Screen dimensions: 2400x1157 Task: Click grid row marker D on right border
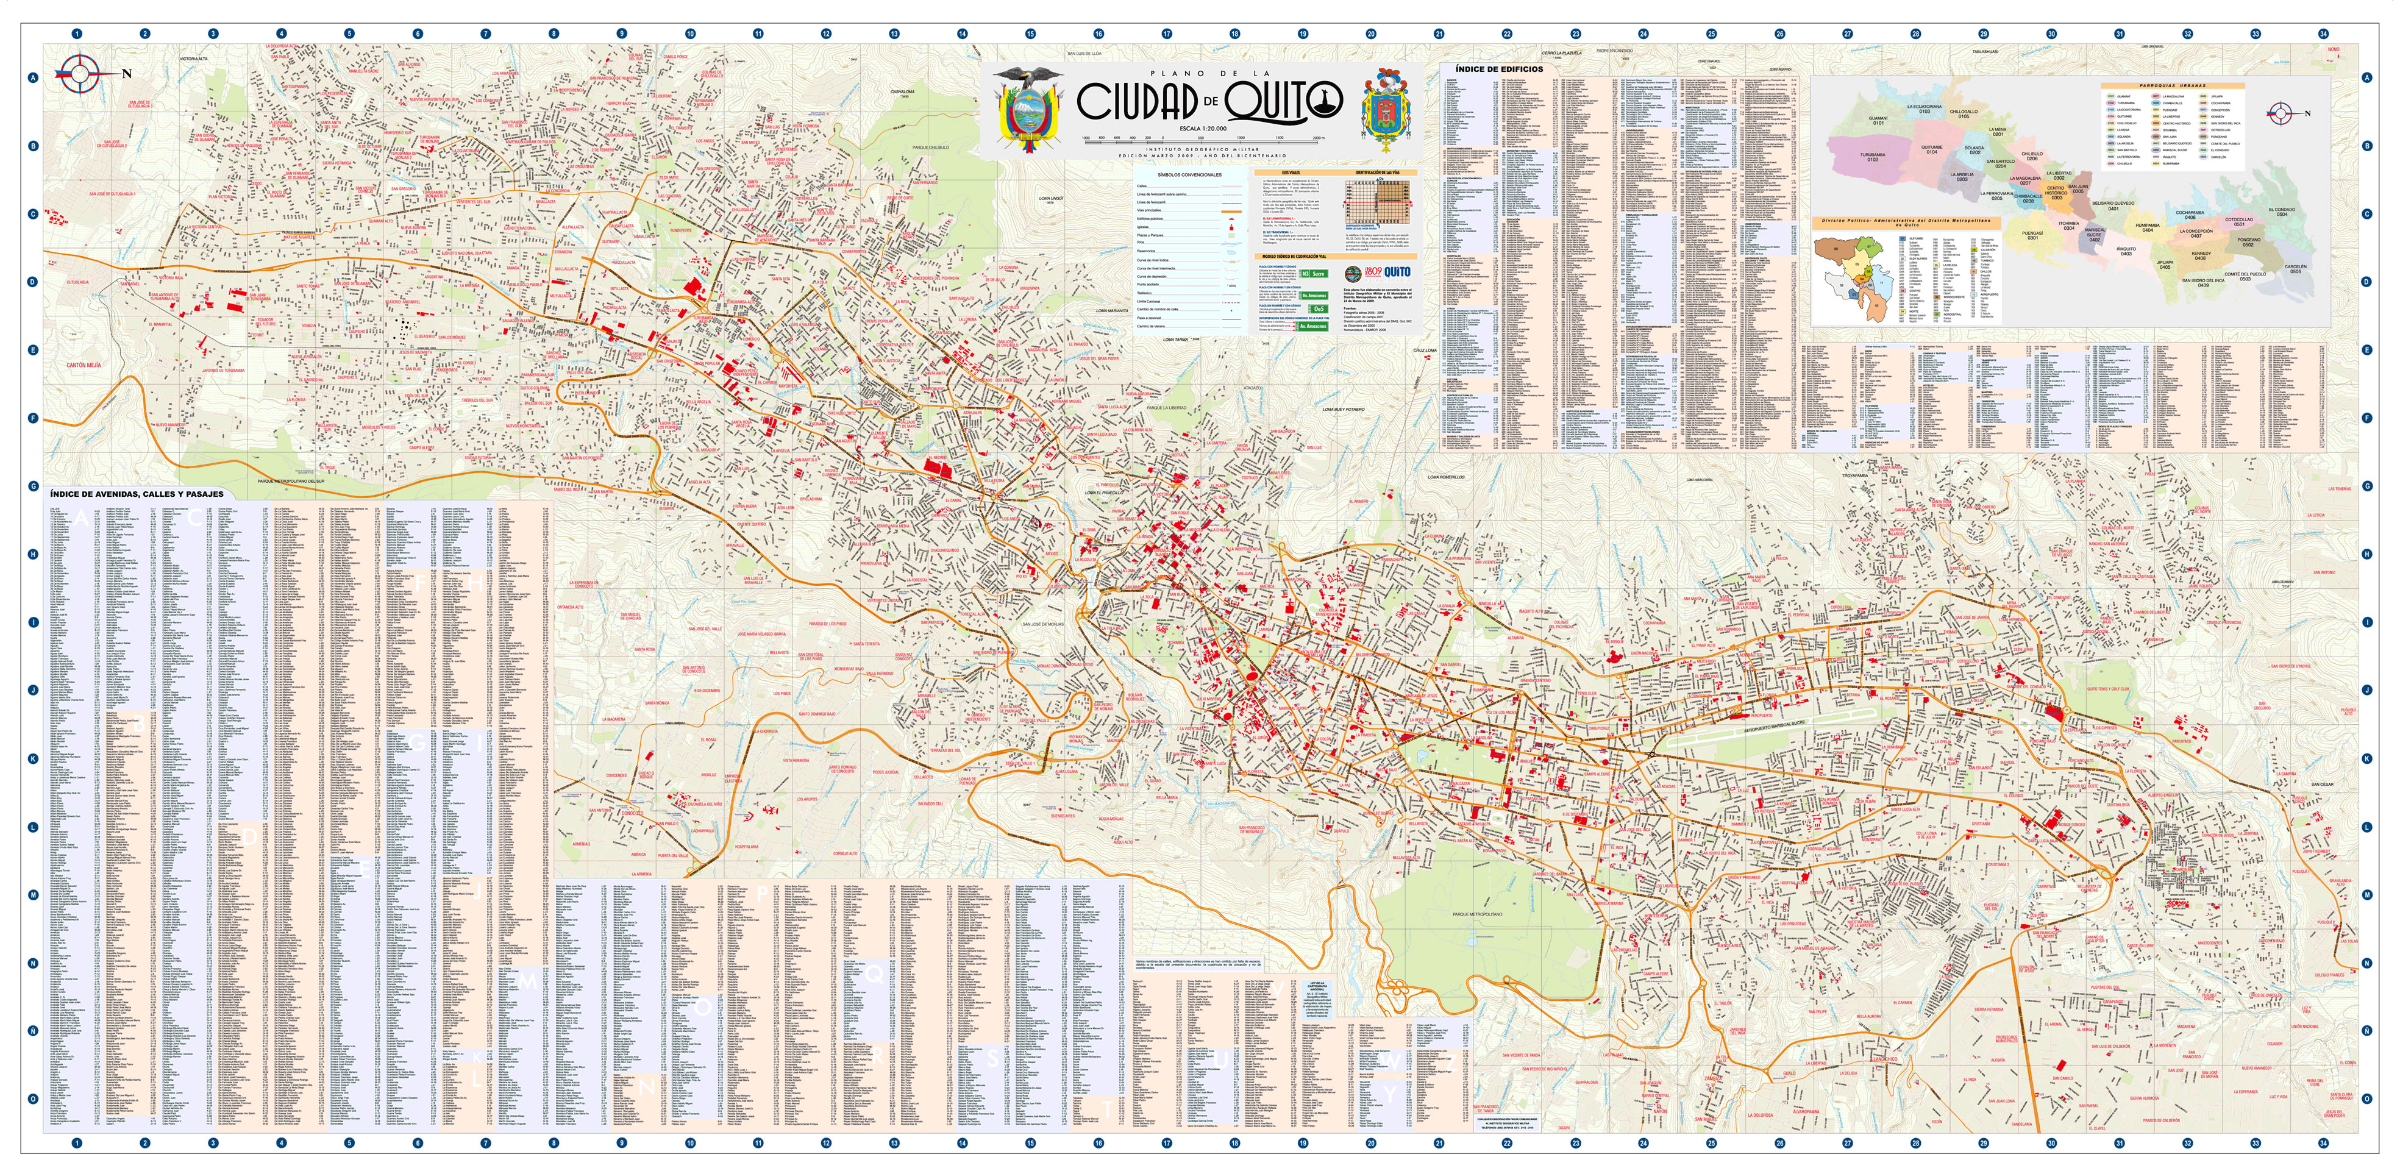2368,282
